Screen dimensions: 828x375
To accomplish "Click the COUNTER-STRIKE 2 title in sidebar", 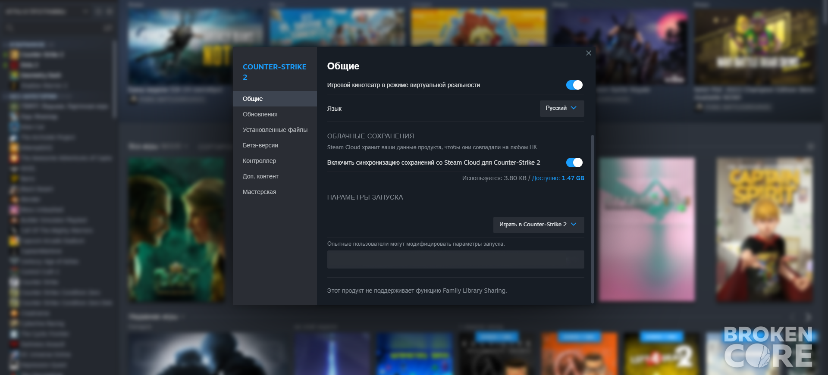I will point(274,72).
